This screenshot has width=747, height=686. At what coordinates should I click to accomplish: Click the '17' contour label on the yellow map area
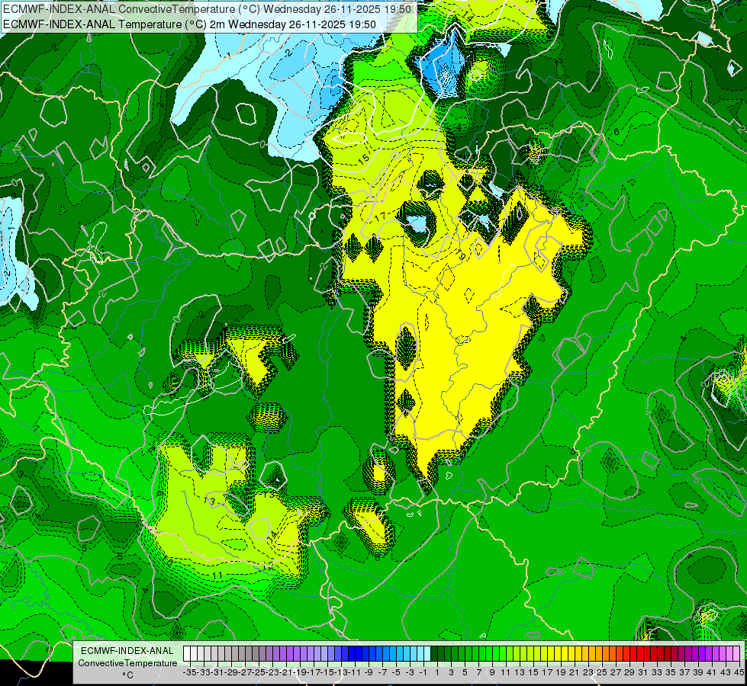click(x=380, y=217)
